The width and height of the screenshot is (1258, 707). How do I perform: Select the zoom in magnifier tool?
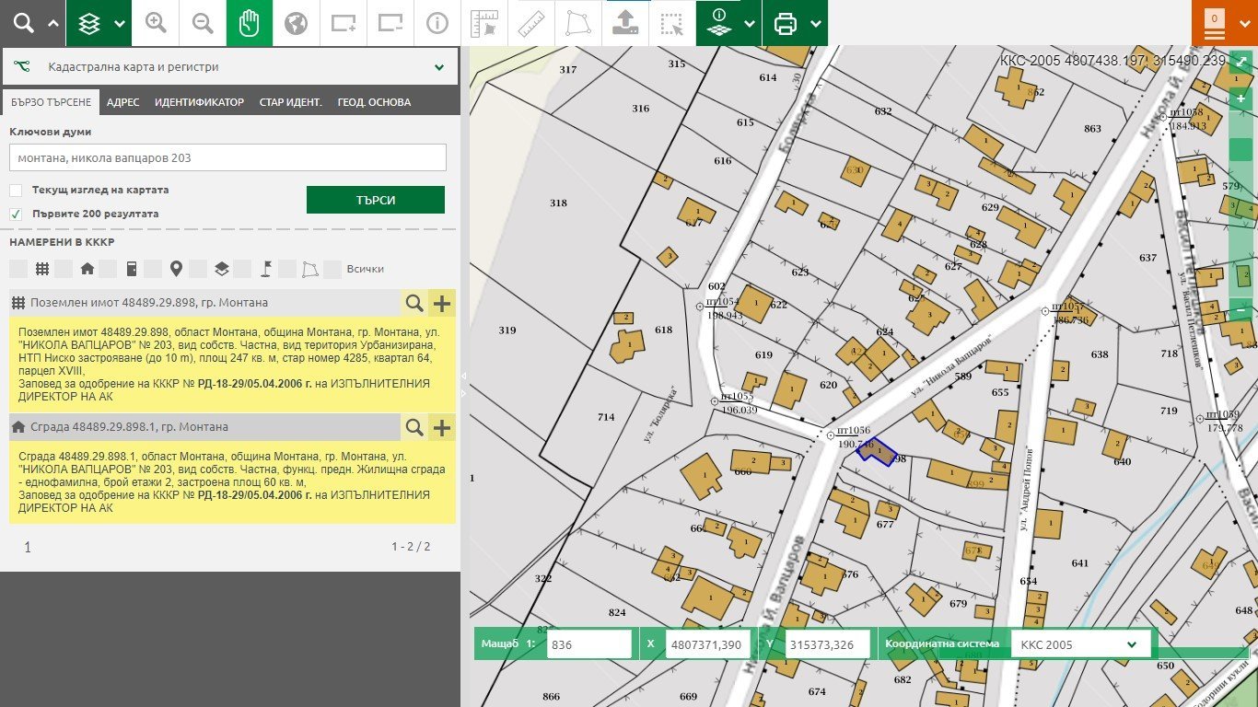coord(156,23)
